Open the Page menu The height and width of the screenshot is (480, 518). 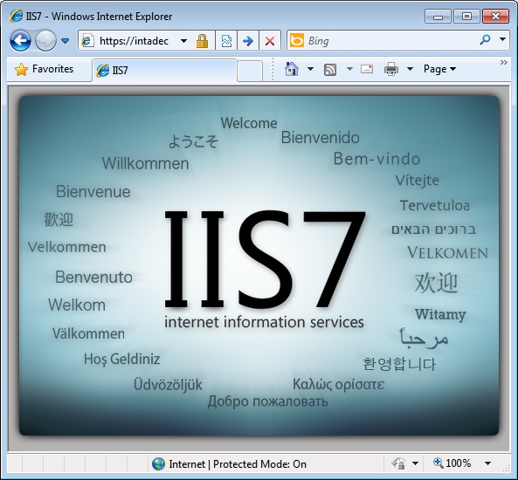[x=439, y=69]
